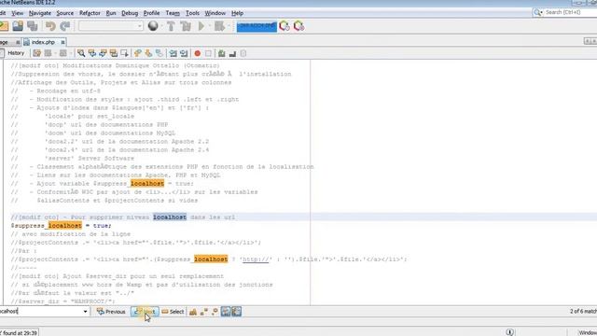Open the Run menu
The height and width of the screenshot is (336, 597).
111,13
